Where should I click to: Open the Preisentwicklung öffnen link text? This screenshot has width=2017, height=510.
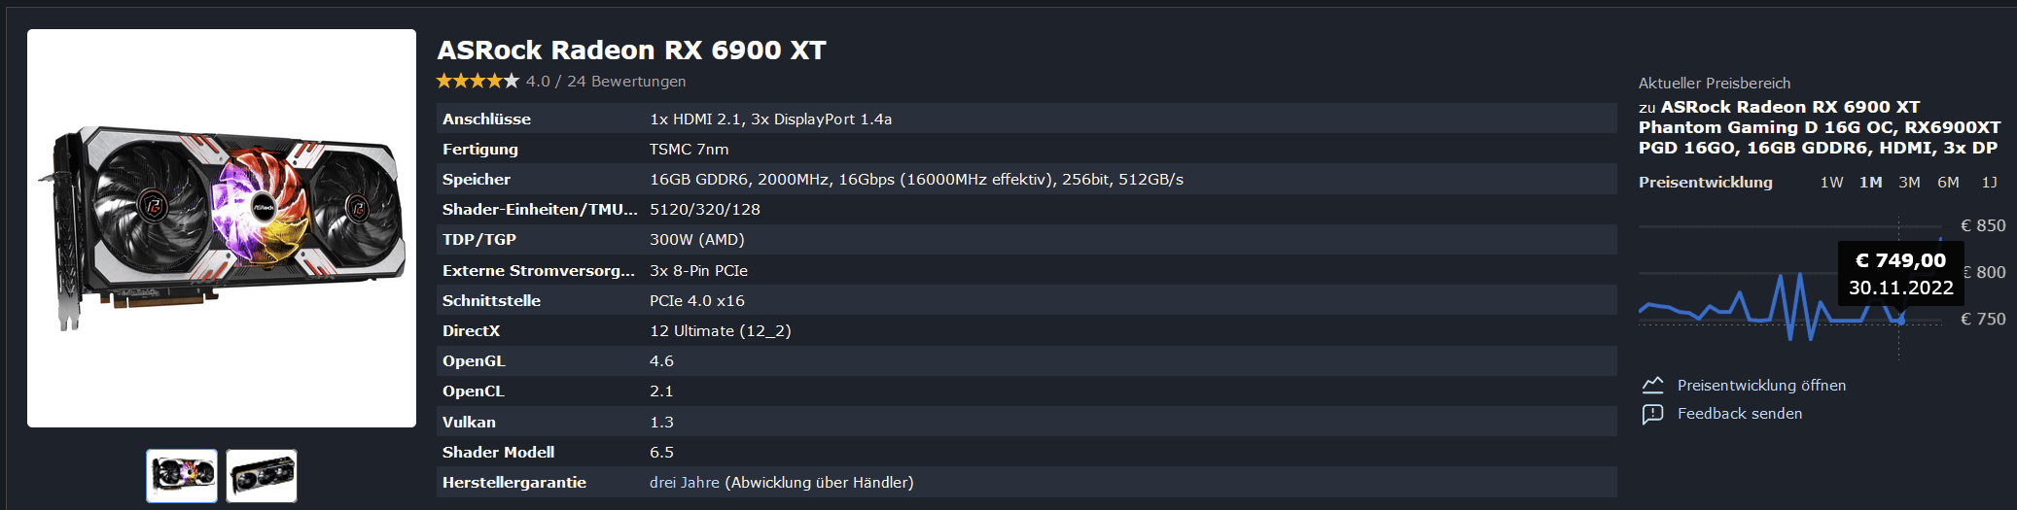point(1761,386)
